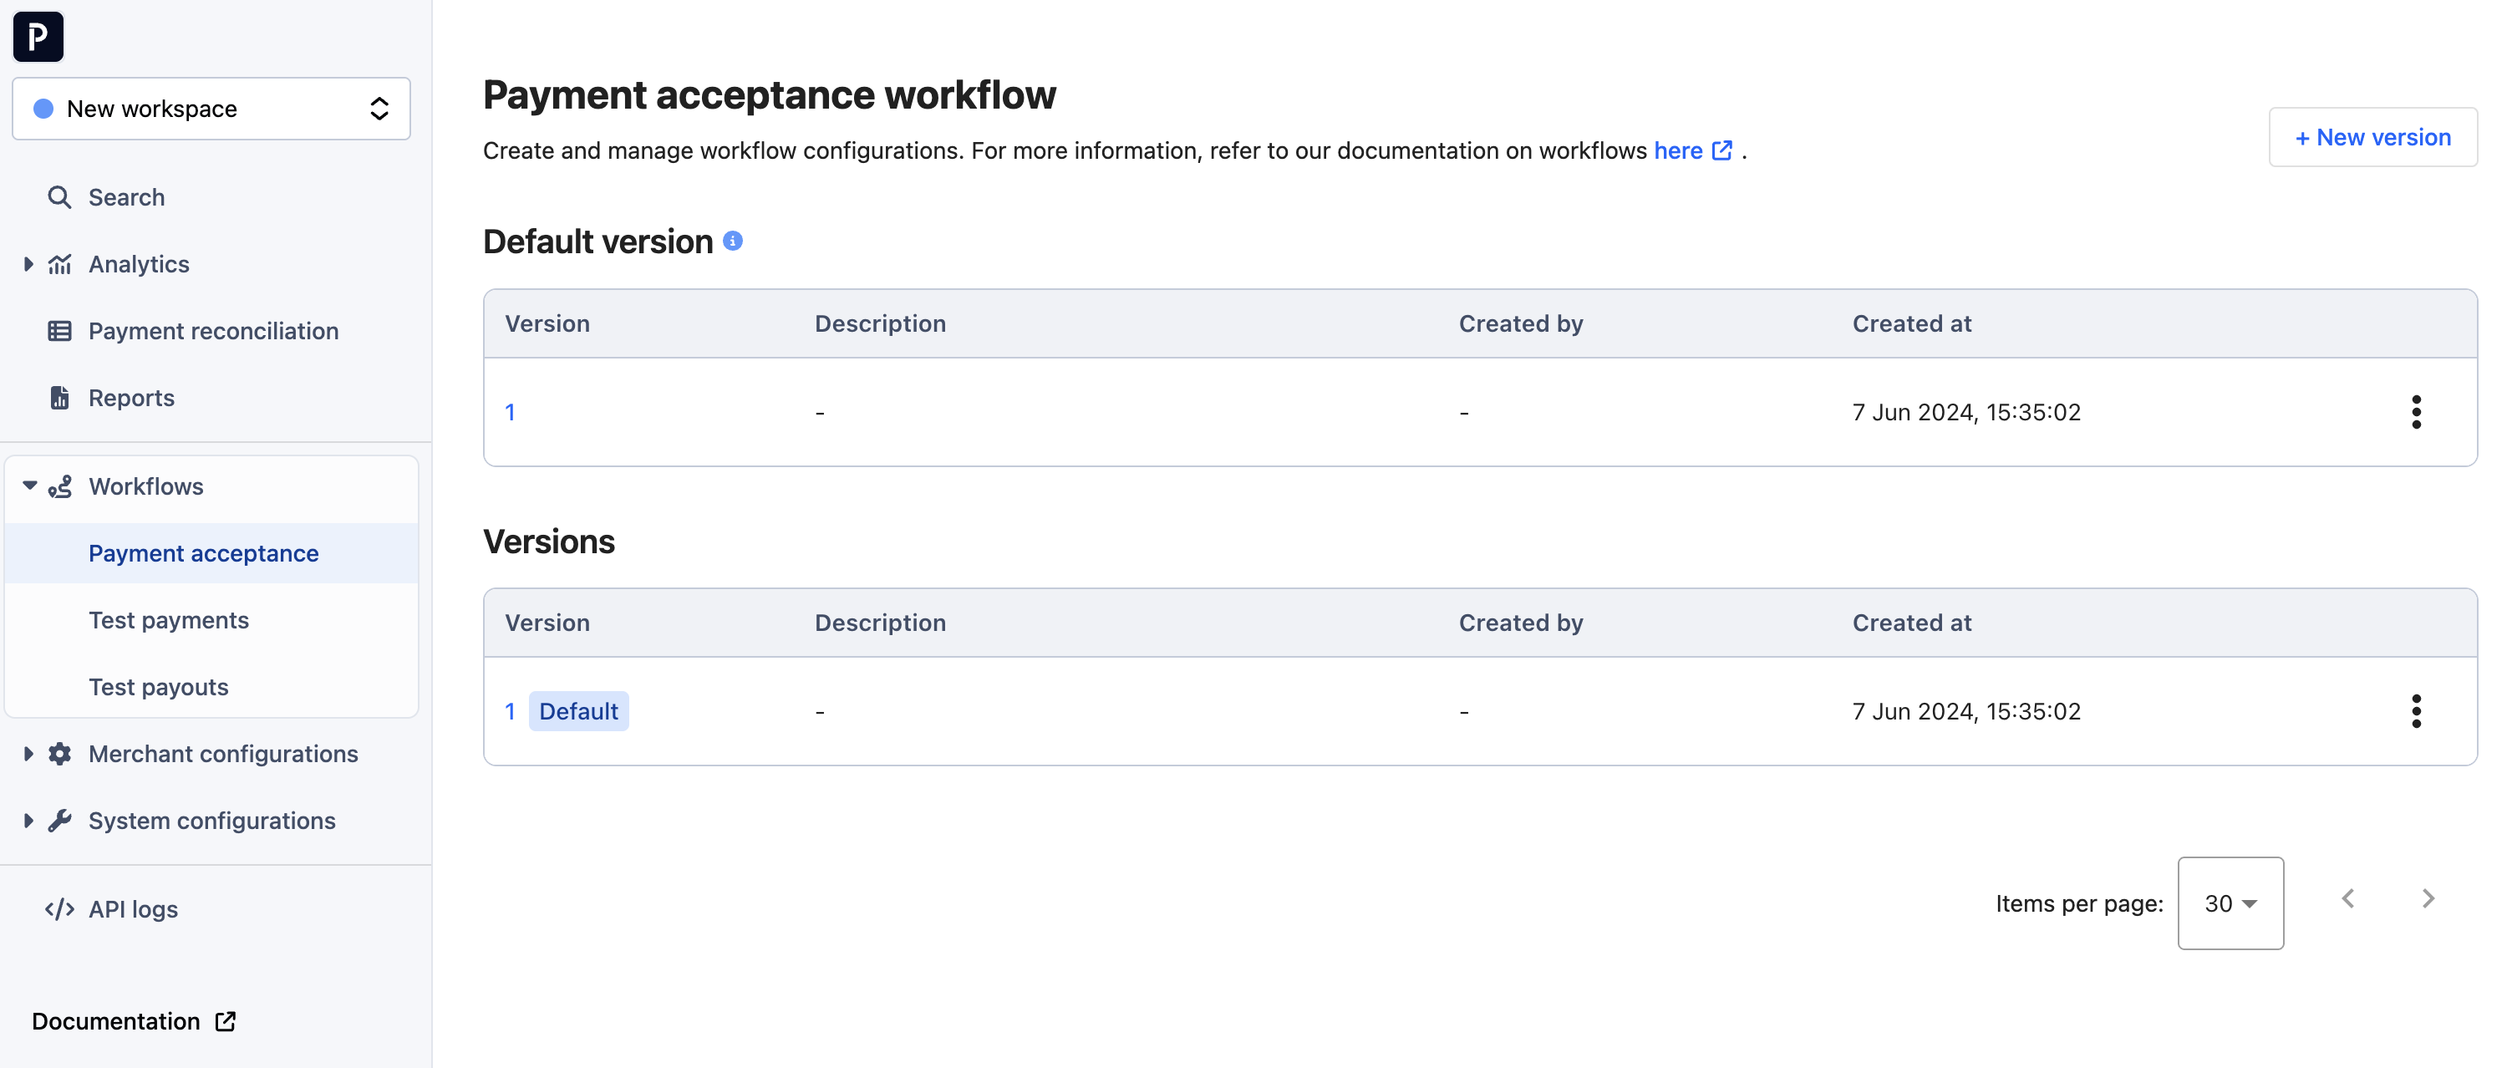Click the + New version button
The image size is (2512, 1068).
pos(2372,138)
